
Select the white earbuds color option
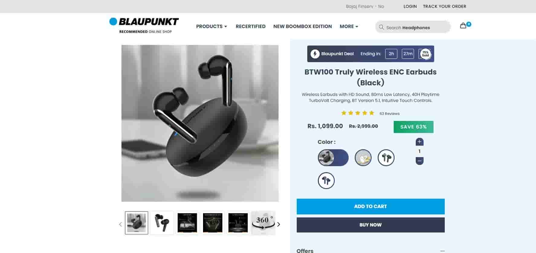pyautogui.click(x=363, y=158)
